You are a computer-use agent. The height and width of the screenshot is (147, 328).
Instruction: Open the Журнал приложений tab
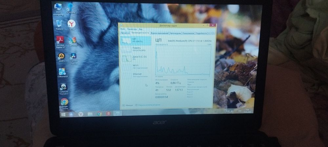pos(160,33)
